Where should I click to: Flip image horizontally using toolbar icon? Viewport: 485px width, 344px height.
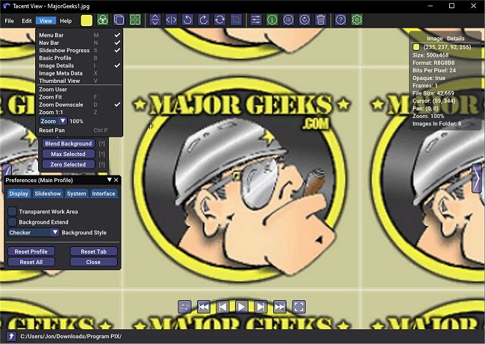click(171, 20)
